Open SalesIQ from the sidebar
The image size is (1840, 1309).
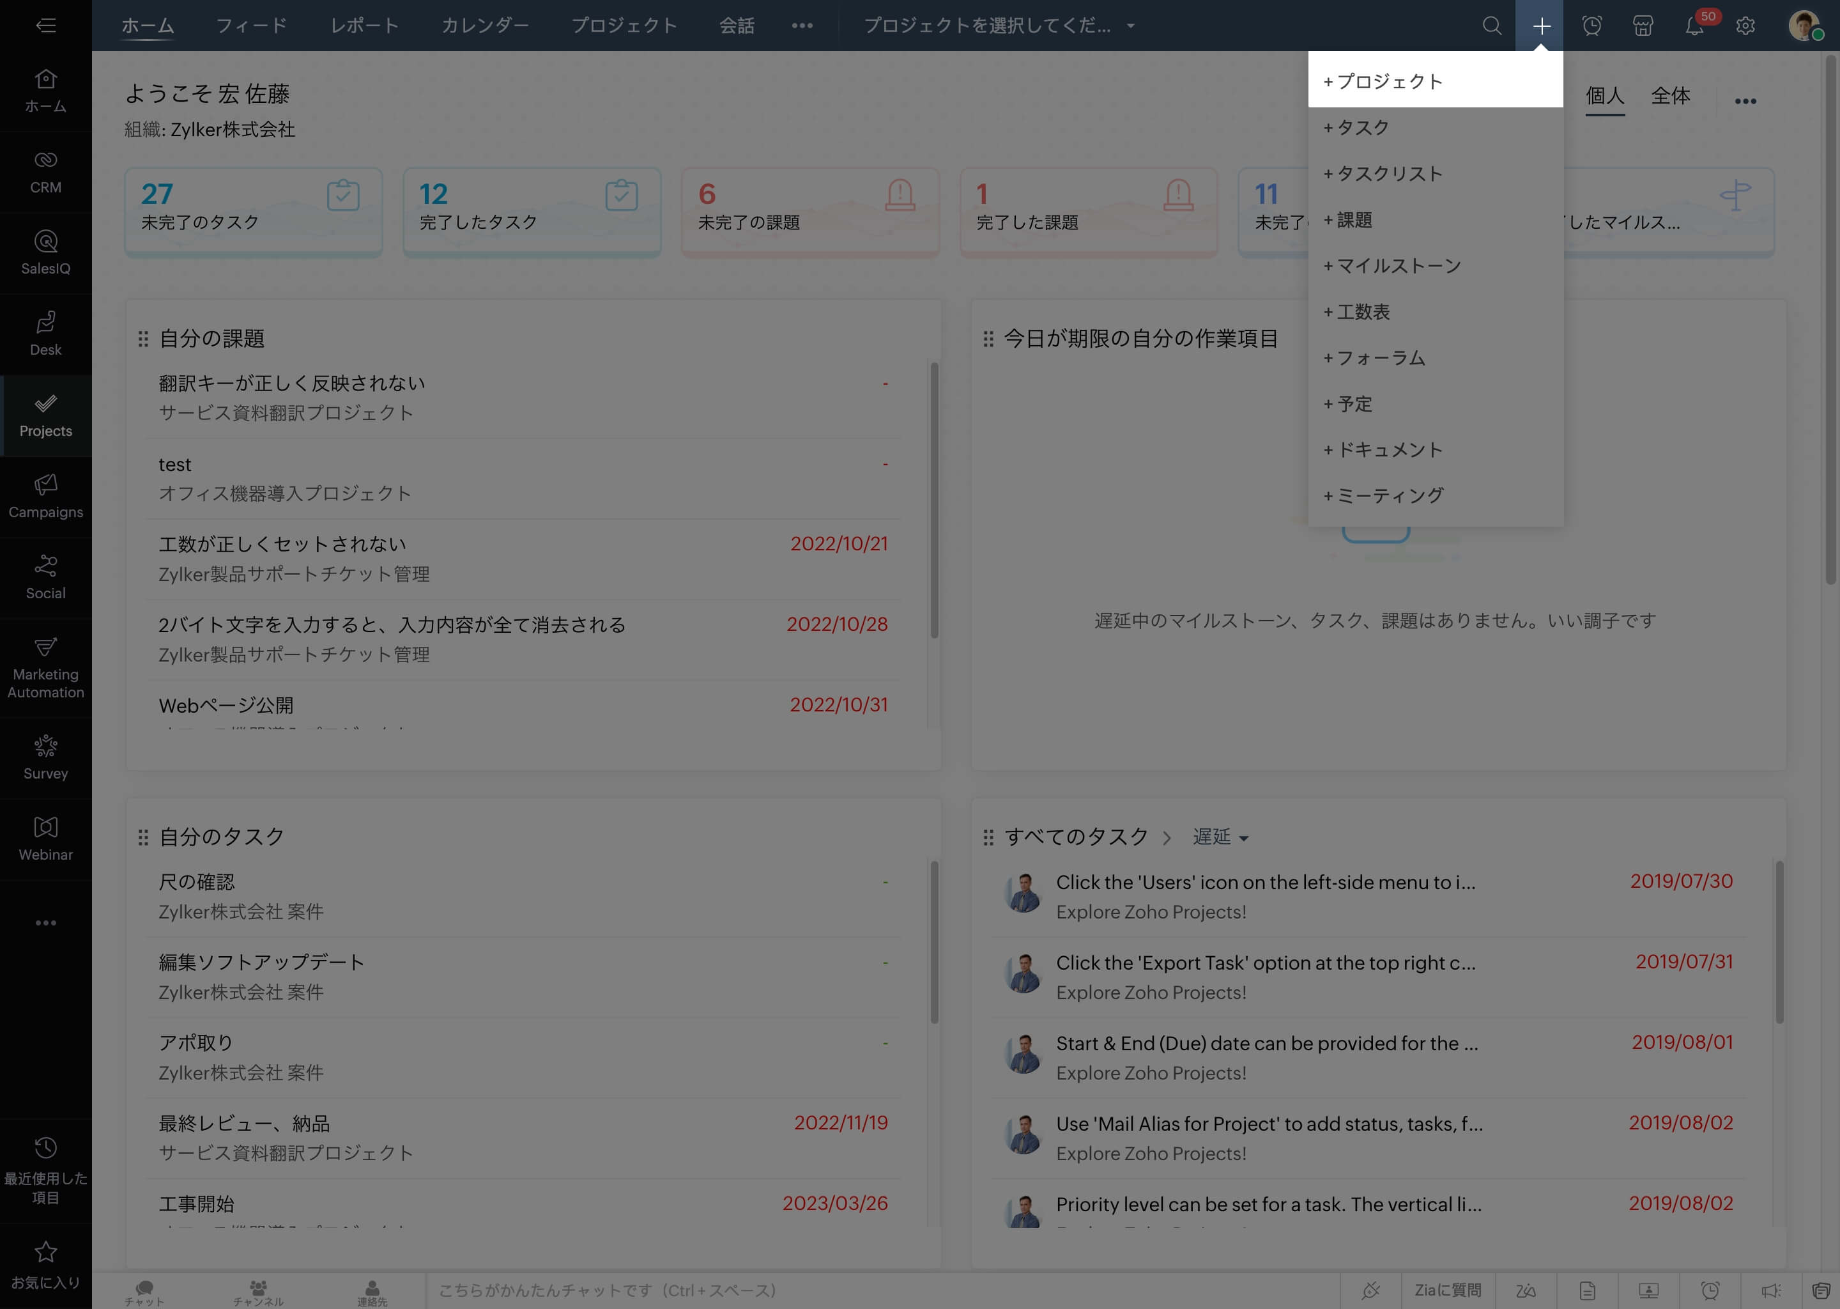coord(46,253)
